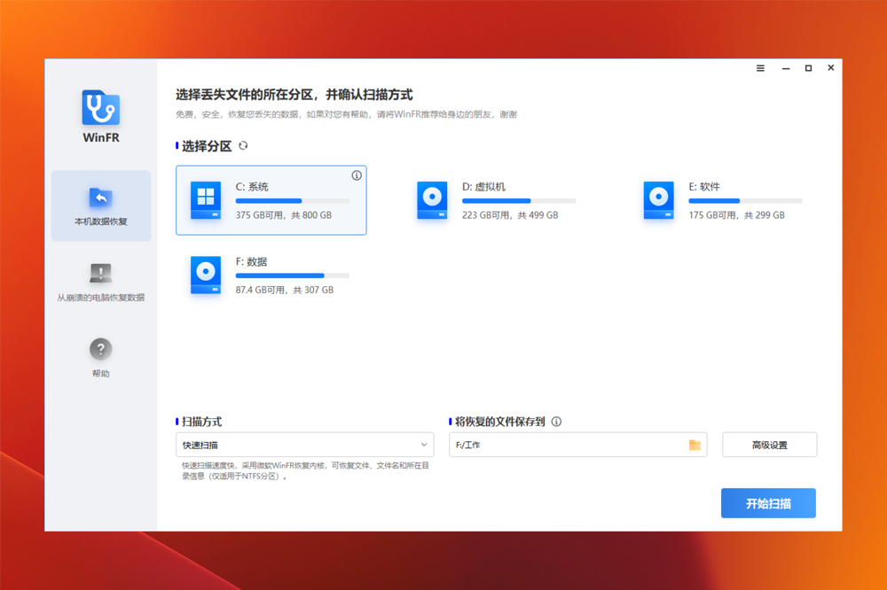Click the D: 虚拟机 disk icon
The height and width of the screenshot is (590, 887).
432,200
